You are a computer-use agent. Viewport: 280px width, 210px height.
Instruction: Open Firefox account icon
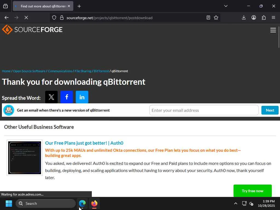coord(254,17)
